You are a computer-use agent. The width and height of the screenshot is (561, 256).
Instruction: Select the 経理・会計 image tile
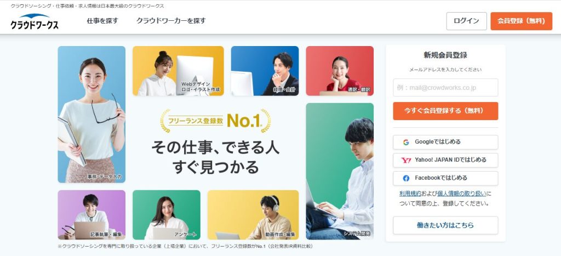click(265, 71)
